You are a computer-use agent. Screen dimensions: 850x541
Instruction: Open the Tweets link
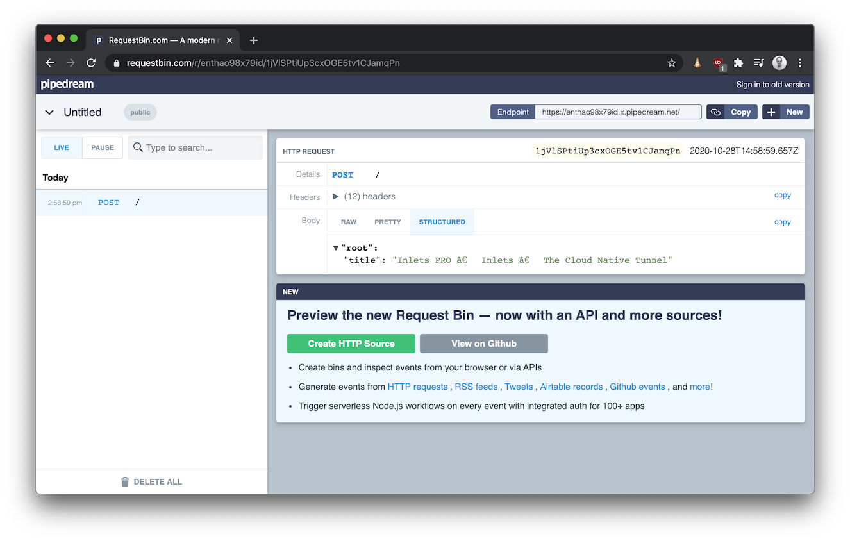[x=519, y=387]
